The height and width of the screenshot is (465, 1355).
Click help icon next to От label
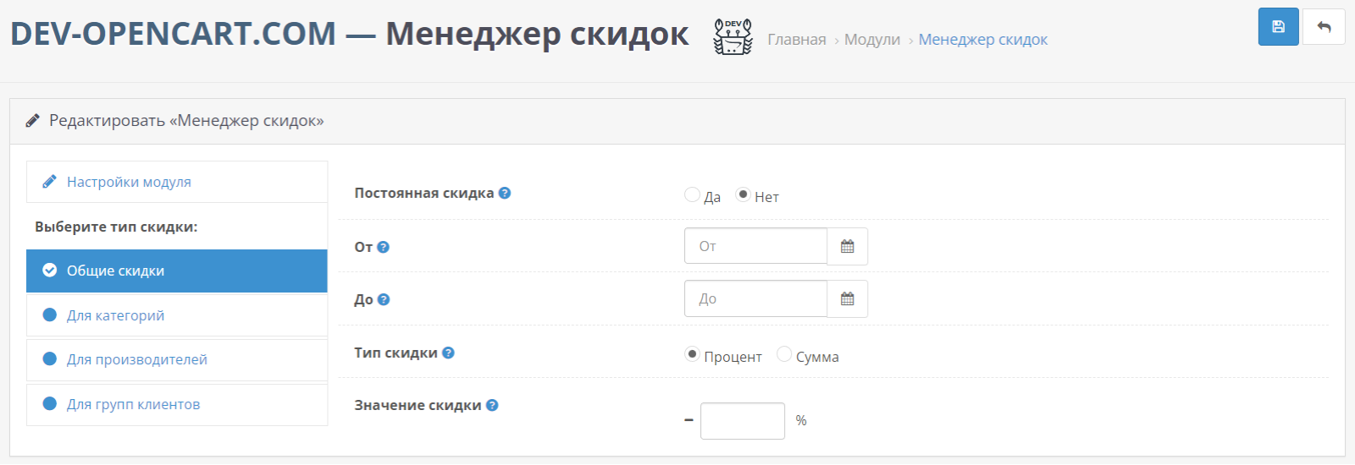pos(383,247)
